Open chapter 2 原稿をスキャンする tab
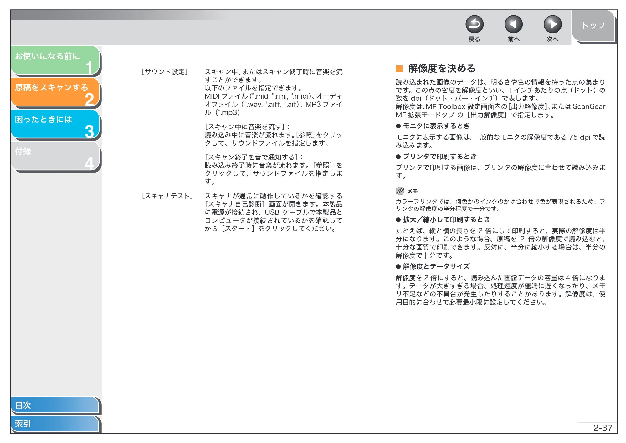The width and height of the screenshot is (626, 443). [x=55, y=92]
